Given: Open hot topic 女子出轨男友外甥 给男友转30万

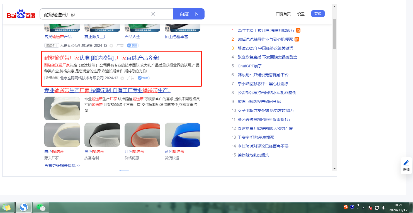Looking at the screenshot, I should point(268,111).
